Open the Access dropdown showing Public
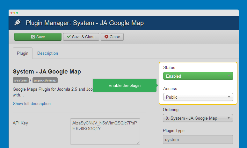This screenshot has height=148, width=247. (x=198, y=97)
